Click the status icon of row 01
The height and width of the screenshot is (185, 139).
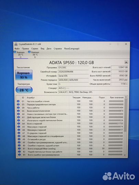coord(18,101)
